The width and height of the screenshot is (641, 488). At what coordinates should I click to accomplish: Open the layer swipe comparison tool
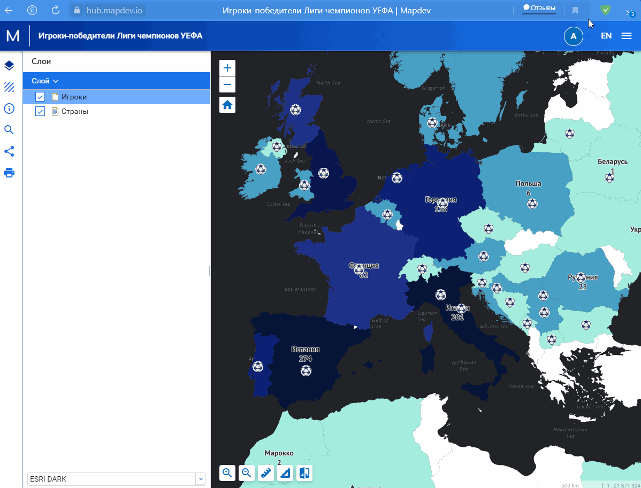point(304,473)
